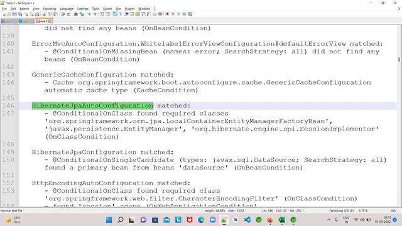
Task: Start recording a macro with red dot
Action: pyautogui.click(x=167, y=14)
